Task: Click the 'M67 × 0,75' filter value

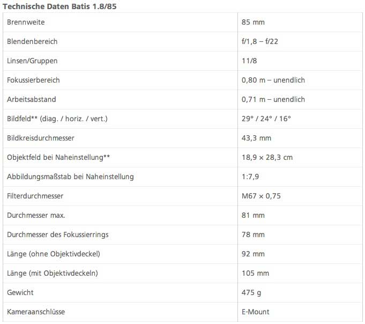Action: pos(262,196)
